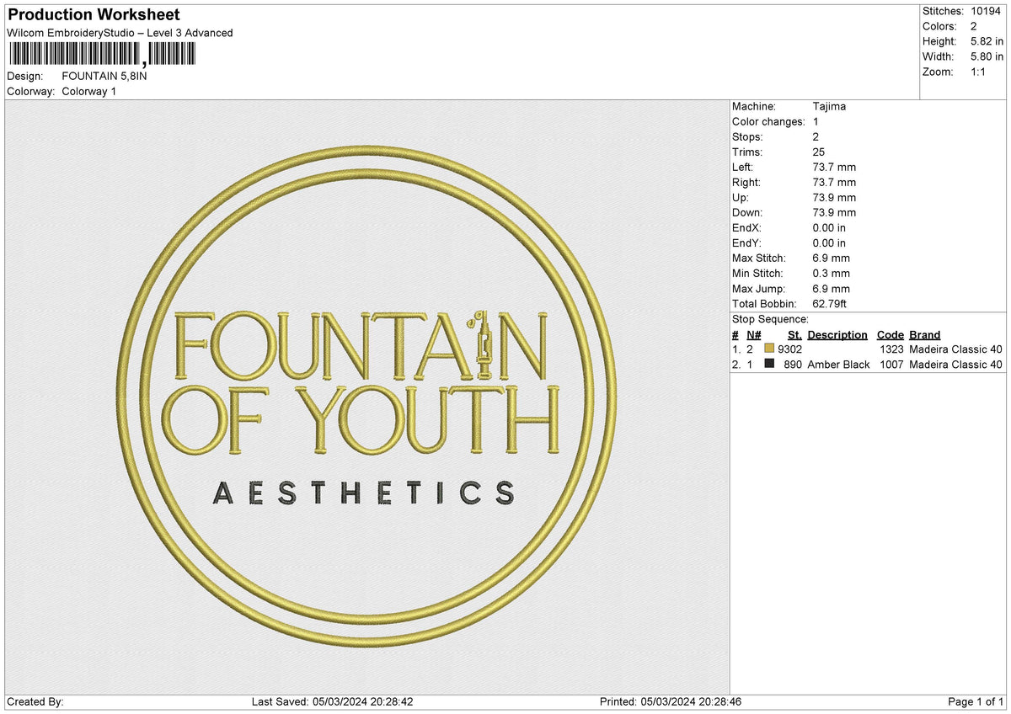
Task: Click the 'Amber Black' description
Action: click(x=838, y=365)
